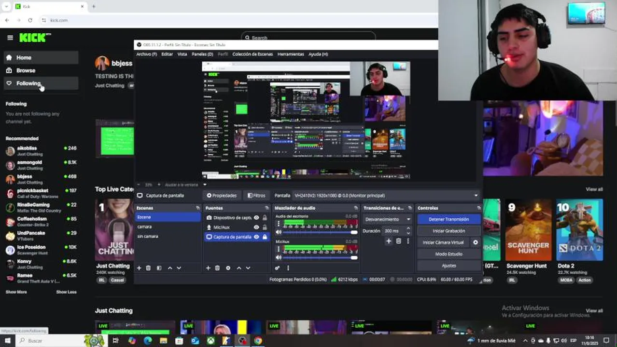
Task: Move scene down arrow in Escenas panel
Action: pos(179,268)
